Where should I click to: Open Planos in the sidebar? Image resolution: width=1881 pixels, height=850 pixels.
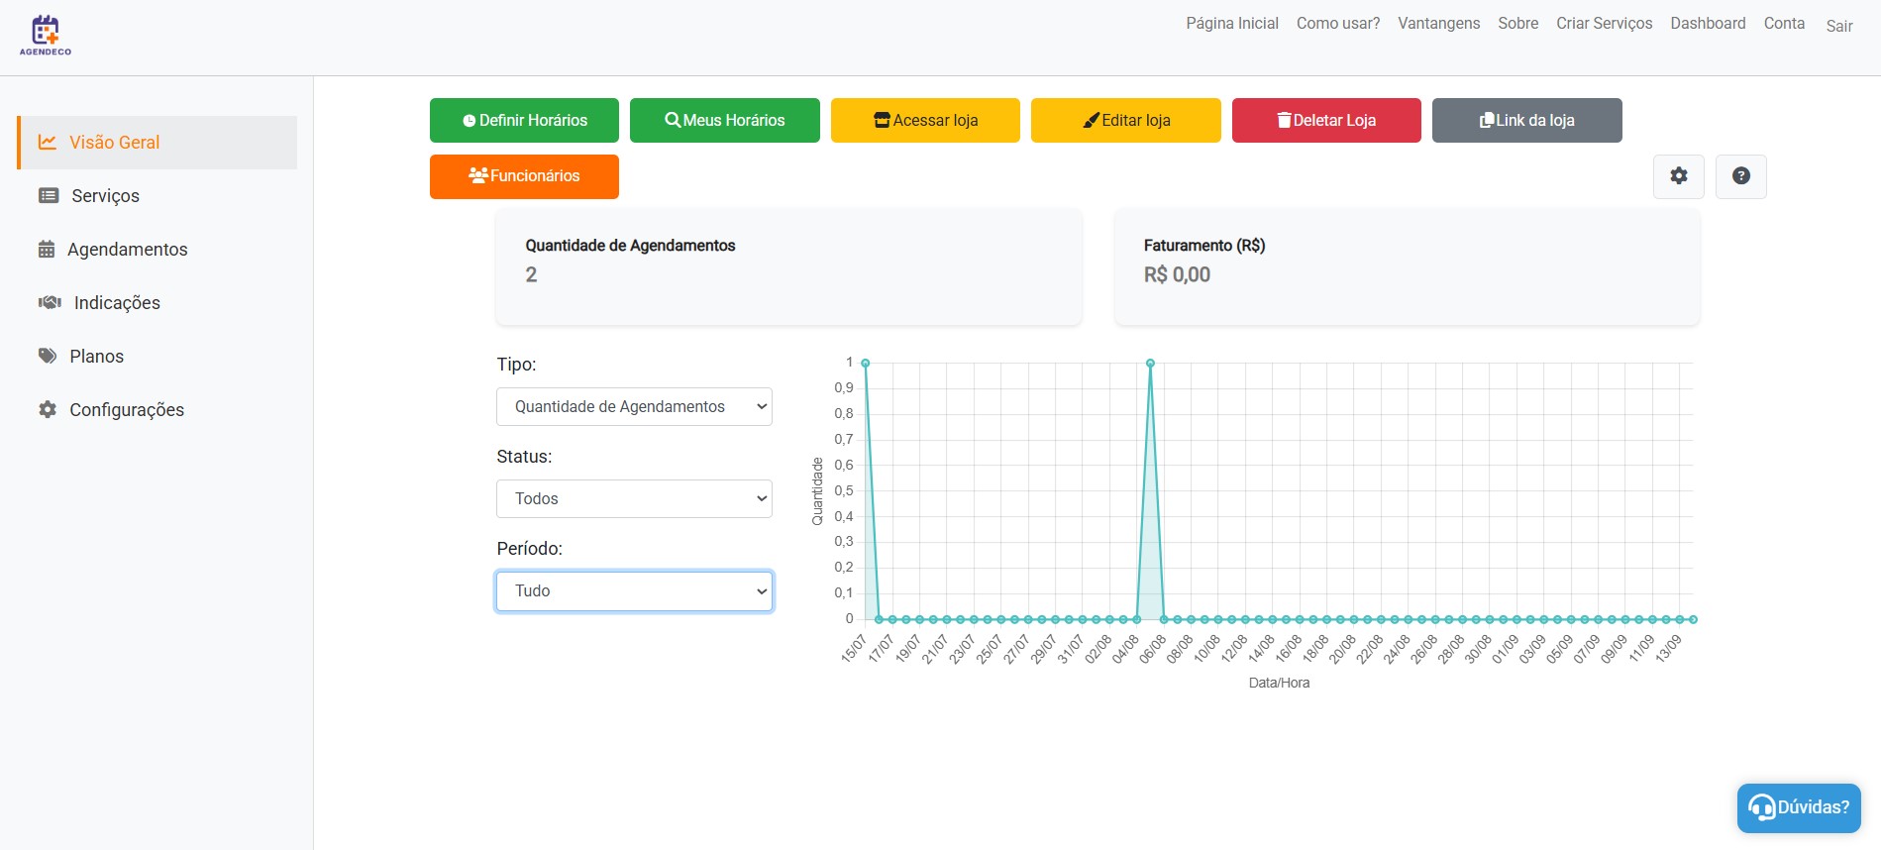(x=96, y=357)
